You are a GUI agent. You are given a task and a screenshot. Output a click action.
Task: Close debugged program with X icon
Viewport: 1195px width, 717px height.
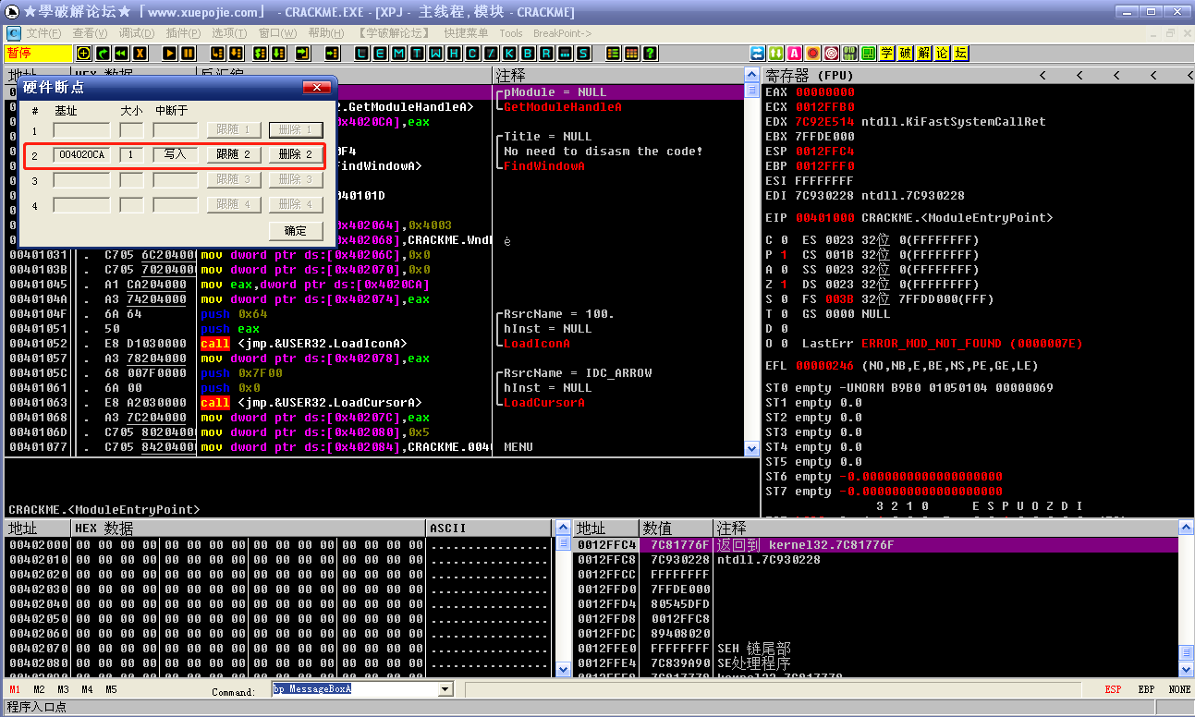coord(140,54)
